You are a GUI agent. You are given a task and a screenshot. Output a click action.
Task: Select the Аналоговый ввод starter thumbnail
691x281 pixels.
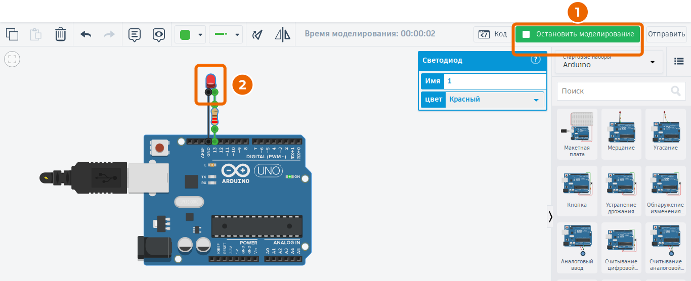[x=577, y=248]
